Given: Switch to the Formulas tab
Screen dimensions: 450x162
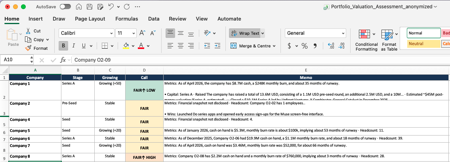Looking at the screenshot, I should point(127,19).
